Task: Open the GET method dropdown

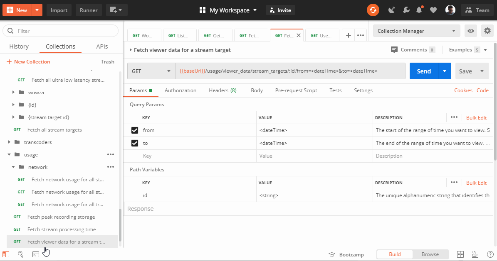Action: coord(151,71)
